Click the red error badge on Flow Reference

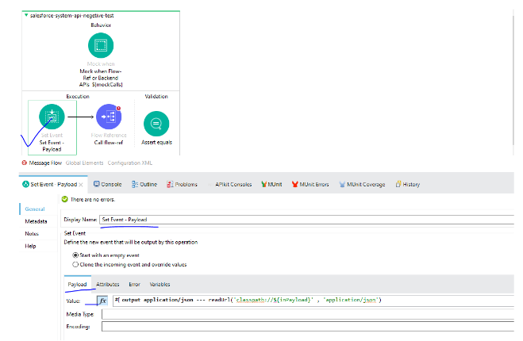click(118, 109)
